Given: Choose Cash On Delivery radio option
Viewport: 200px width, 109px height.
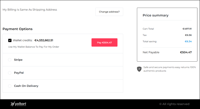Looking at the screenshot, I should [x=10, y=86].
